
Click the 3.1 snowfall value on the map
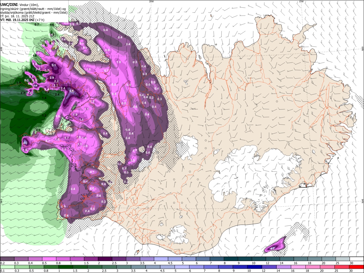(54, 65)
